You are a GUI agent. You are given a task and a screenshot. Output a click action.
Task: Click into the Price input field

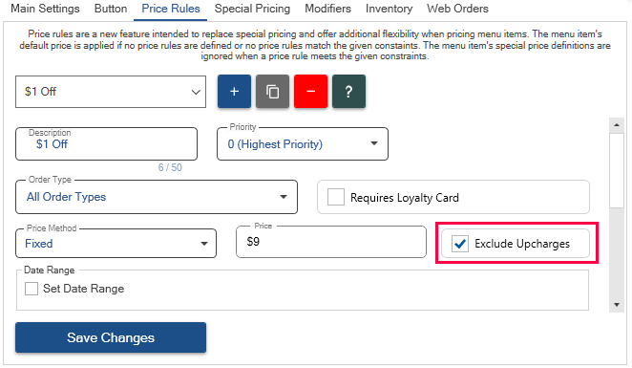(331, 242)
